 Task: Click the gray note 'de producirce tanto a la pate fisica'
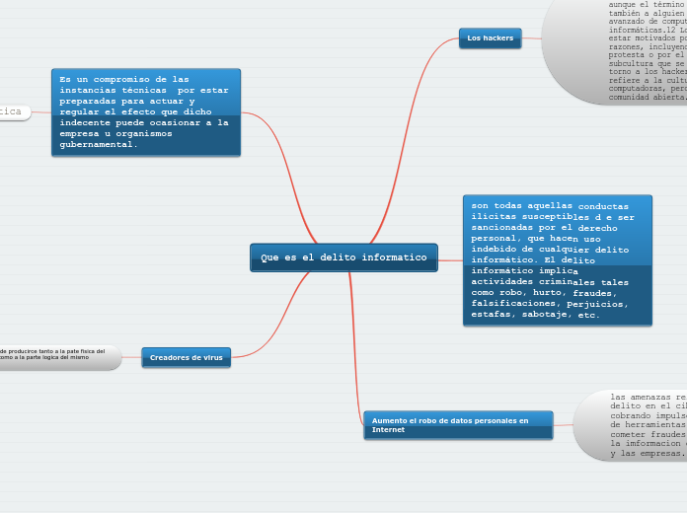(x=59, y=357)
